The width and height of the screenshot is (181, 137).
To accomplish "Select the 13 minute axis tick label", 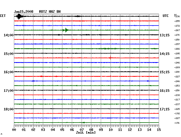I will coord(140,130).
